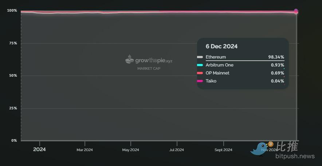322x166 pixels.
Task: Click the 'Ethereum' label in tooltip
Action: coord(216,57)
